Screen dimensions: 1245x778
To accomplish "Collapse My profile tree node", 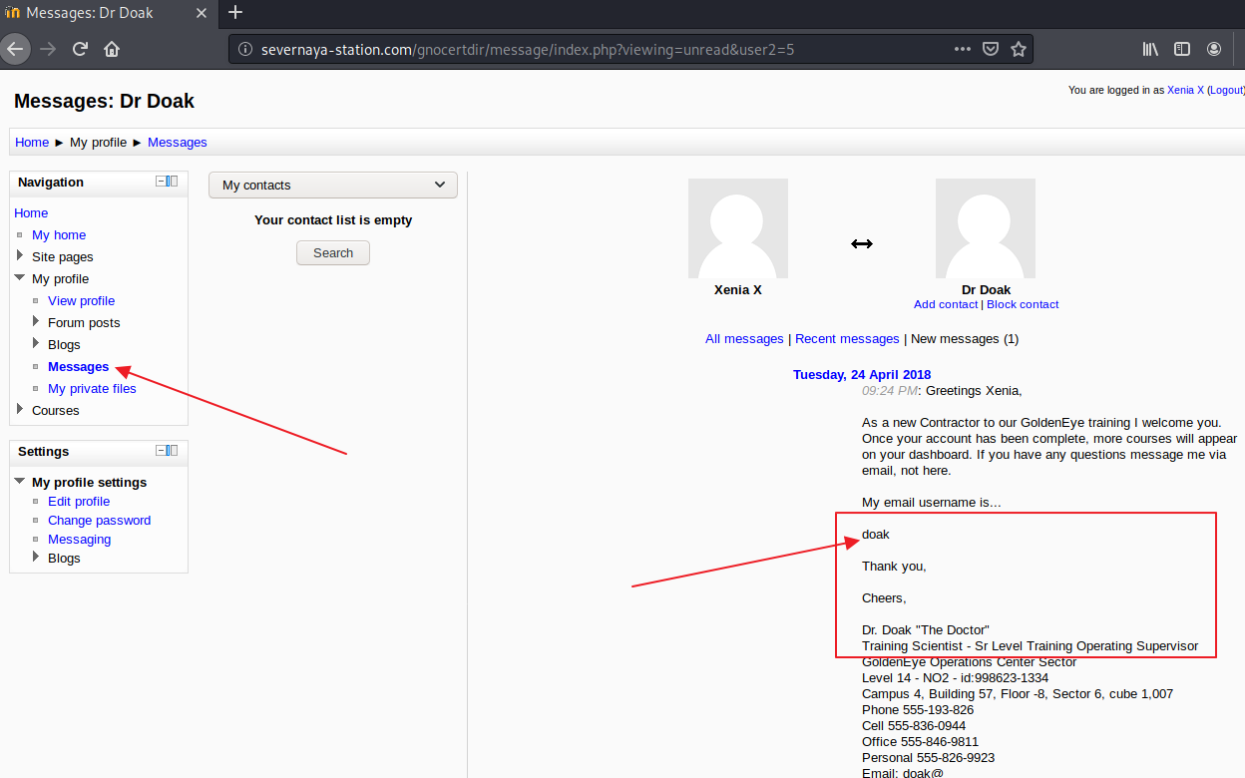I will click(x=20, y=278).
